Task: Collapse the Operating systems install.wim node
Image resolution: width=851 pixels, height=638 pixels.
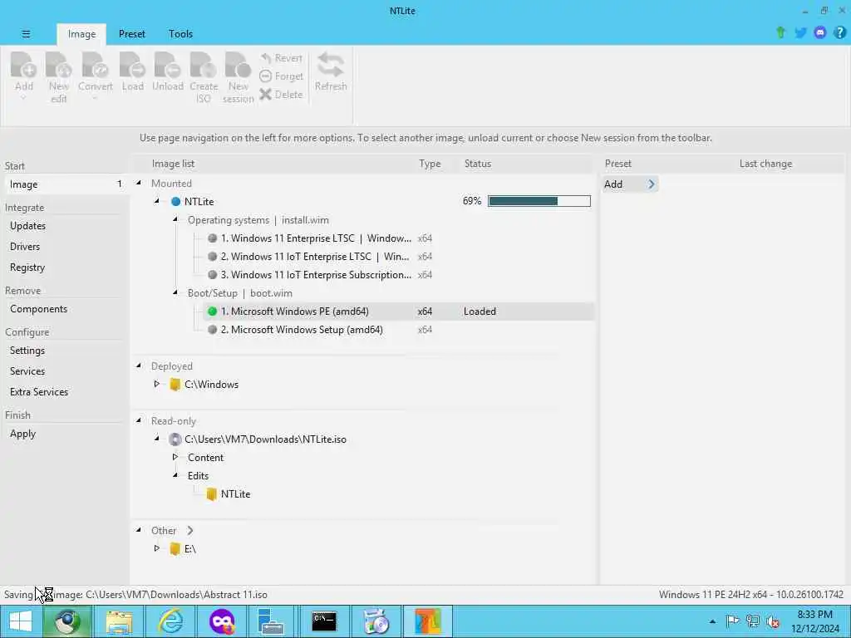Action: point(175,219)
